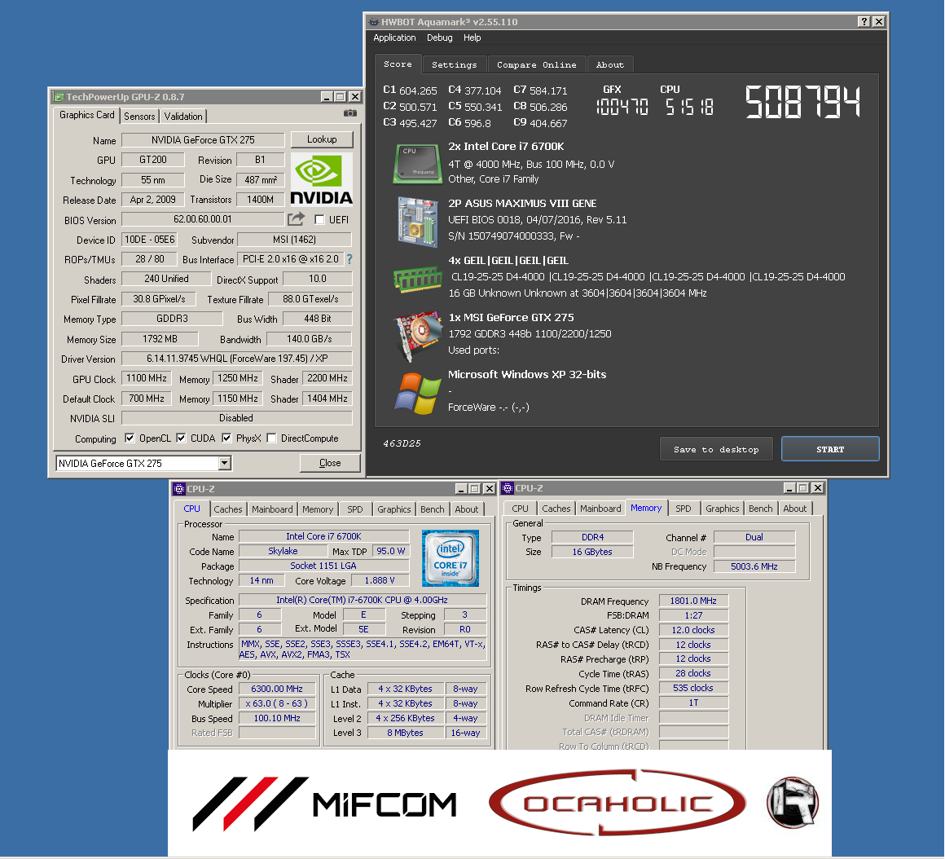Toggle the CUDA checkbox
The height and width of the screenshot is (859, 945).
coord(181,438)
